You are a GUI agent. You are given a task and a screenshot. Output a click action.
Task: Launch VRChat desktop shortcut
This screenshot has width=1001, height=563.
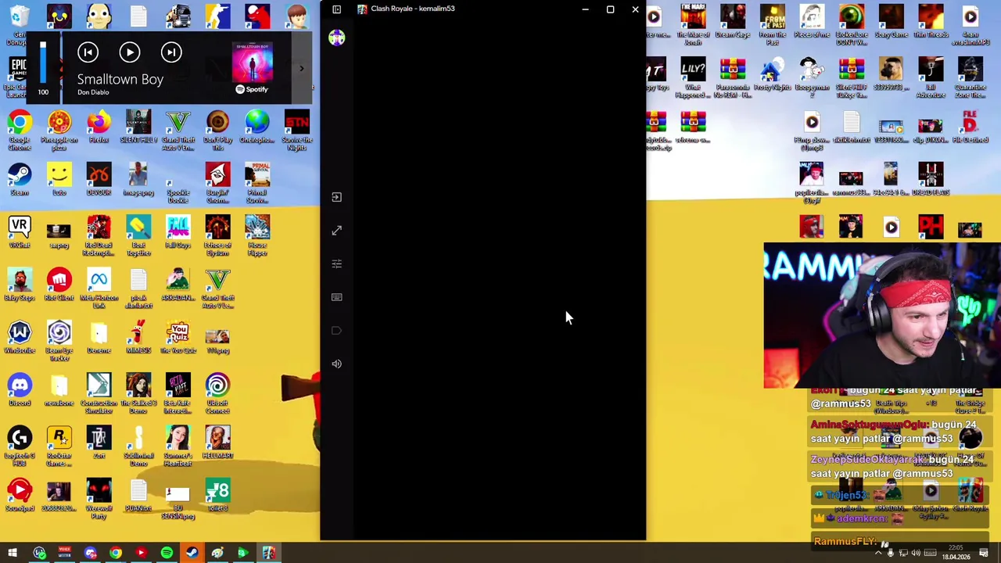point(20,232)
